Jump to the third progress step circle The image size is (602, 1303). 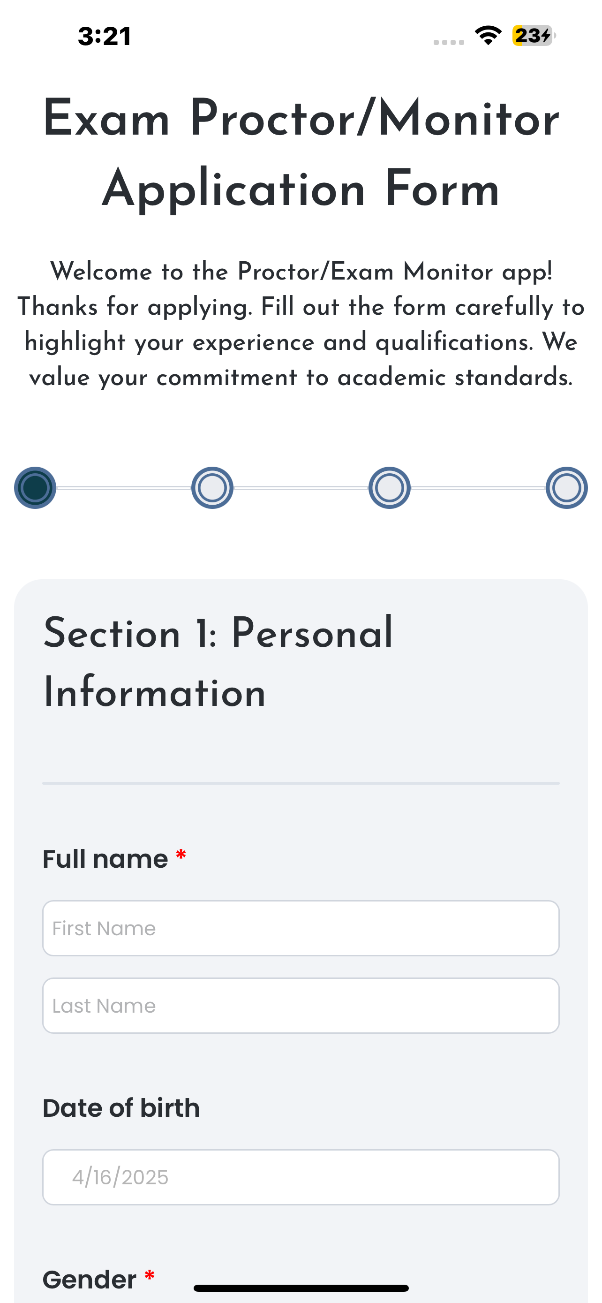click(389, 488)
